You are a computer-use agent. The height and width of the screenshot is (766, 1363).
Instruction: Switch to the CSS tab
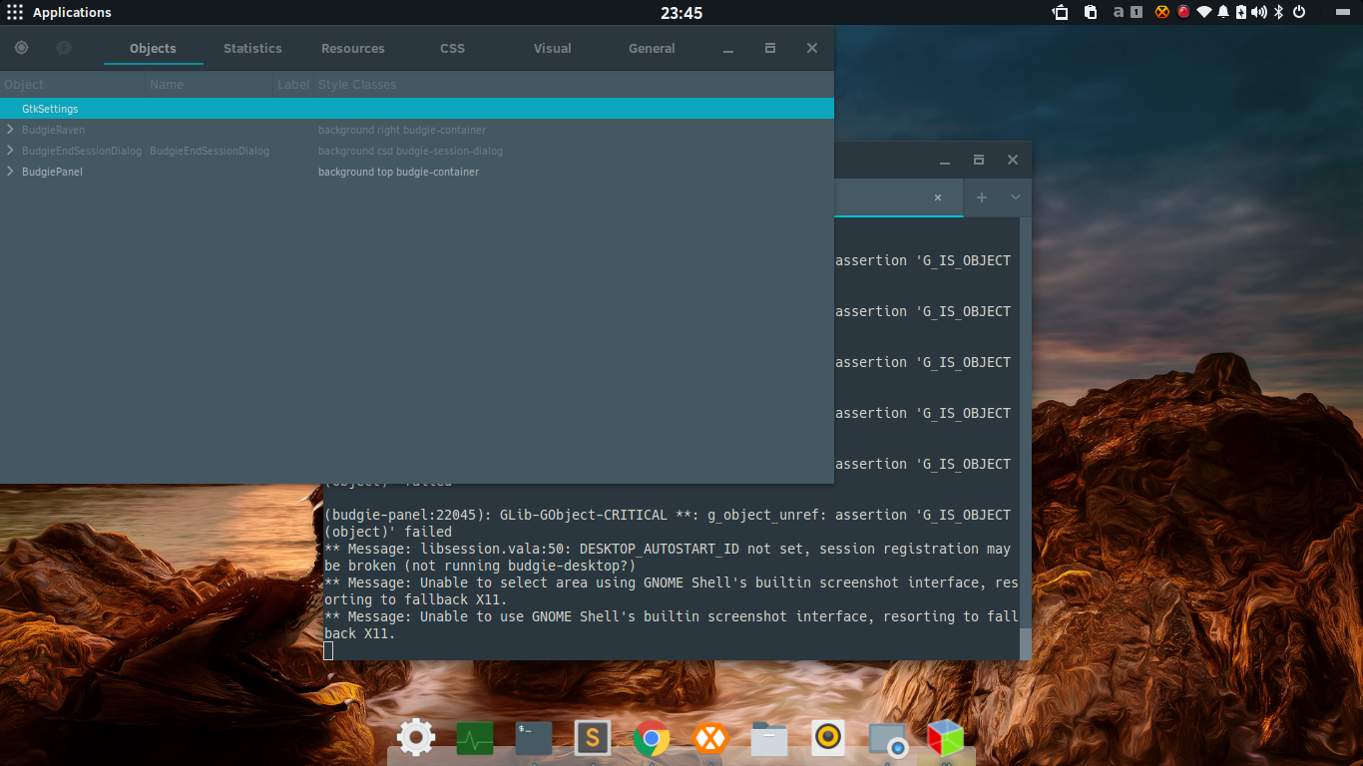click(452, 48)
